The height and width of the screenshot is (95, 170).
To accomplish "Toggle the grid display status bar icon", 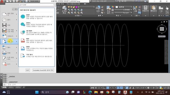I will point(96,88).
